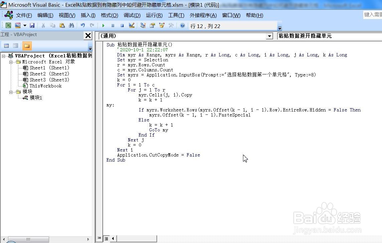Switch to Microsoft Excel view icon
Viewport: 382px width, 243px height.
click(x=8, y=25)
